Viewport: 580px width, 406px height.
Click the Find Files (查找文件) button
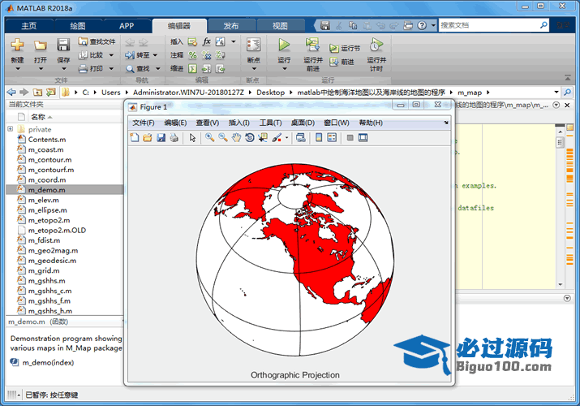tap(97, 41)
